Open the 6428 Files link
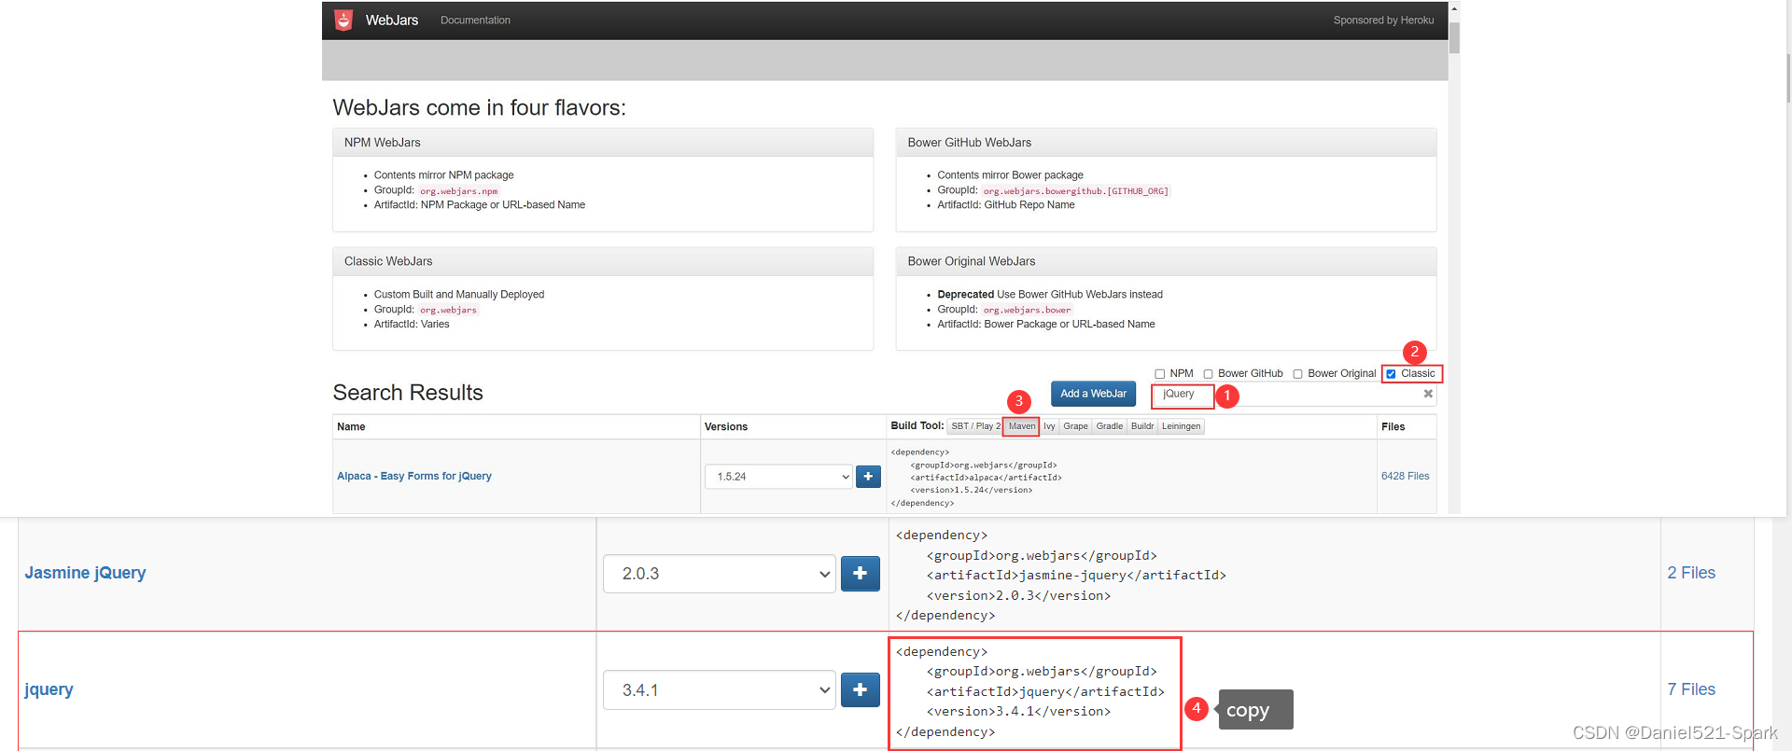The height and width of the screenshot is (751, 1792). point(1405,476)
